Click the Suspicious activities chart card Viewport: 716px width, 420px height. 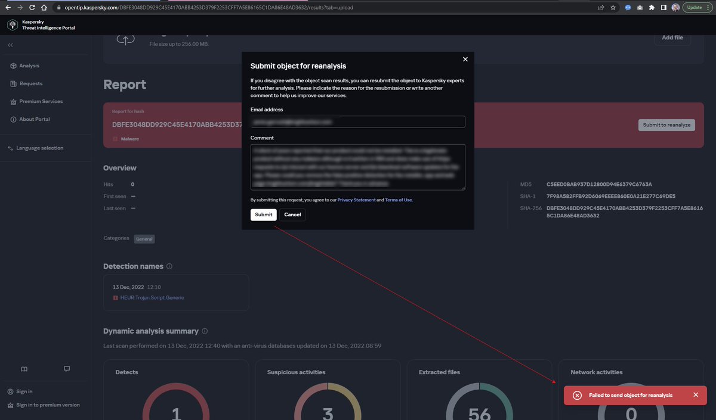click(328, 390)
